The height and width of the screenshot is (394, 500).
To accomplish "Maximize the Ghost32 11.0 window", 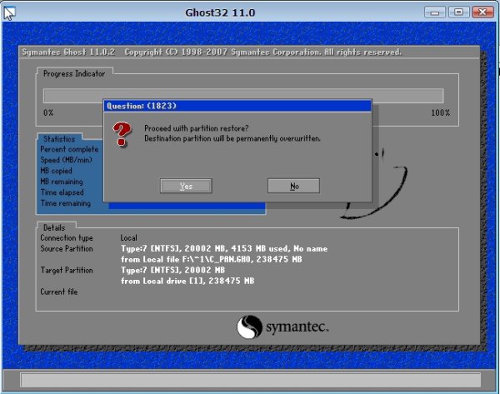I will (457, 12).
